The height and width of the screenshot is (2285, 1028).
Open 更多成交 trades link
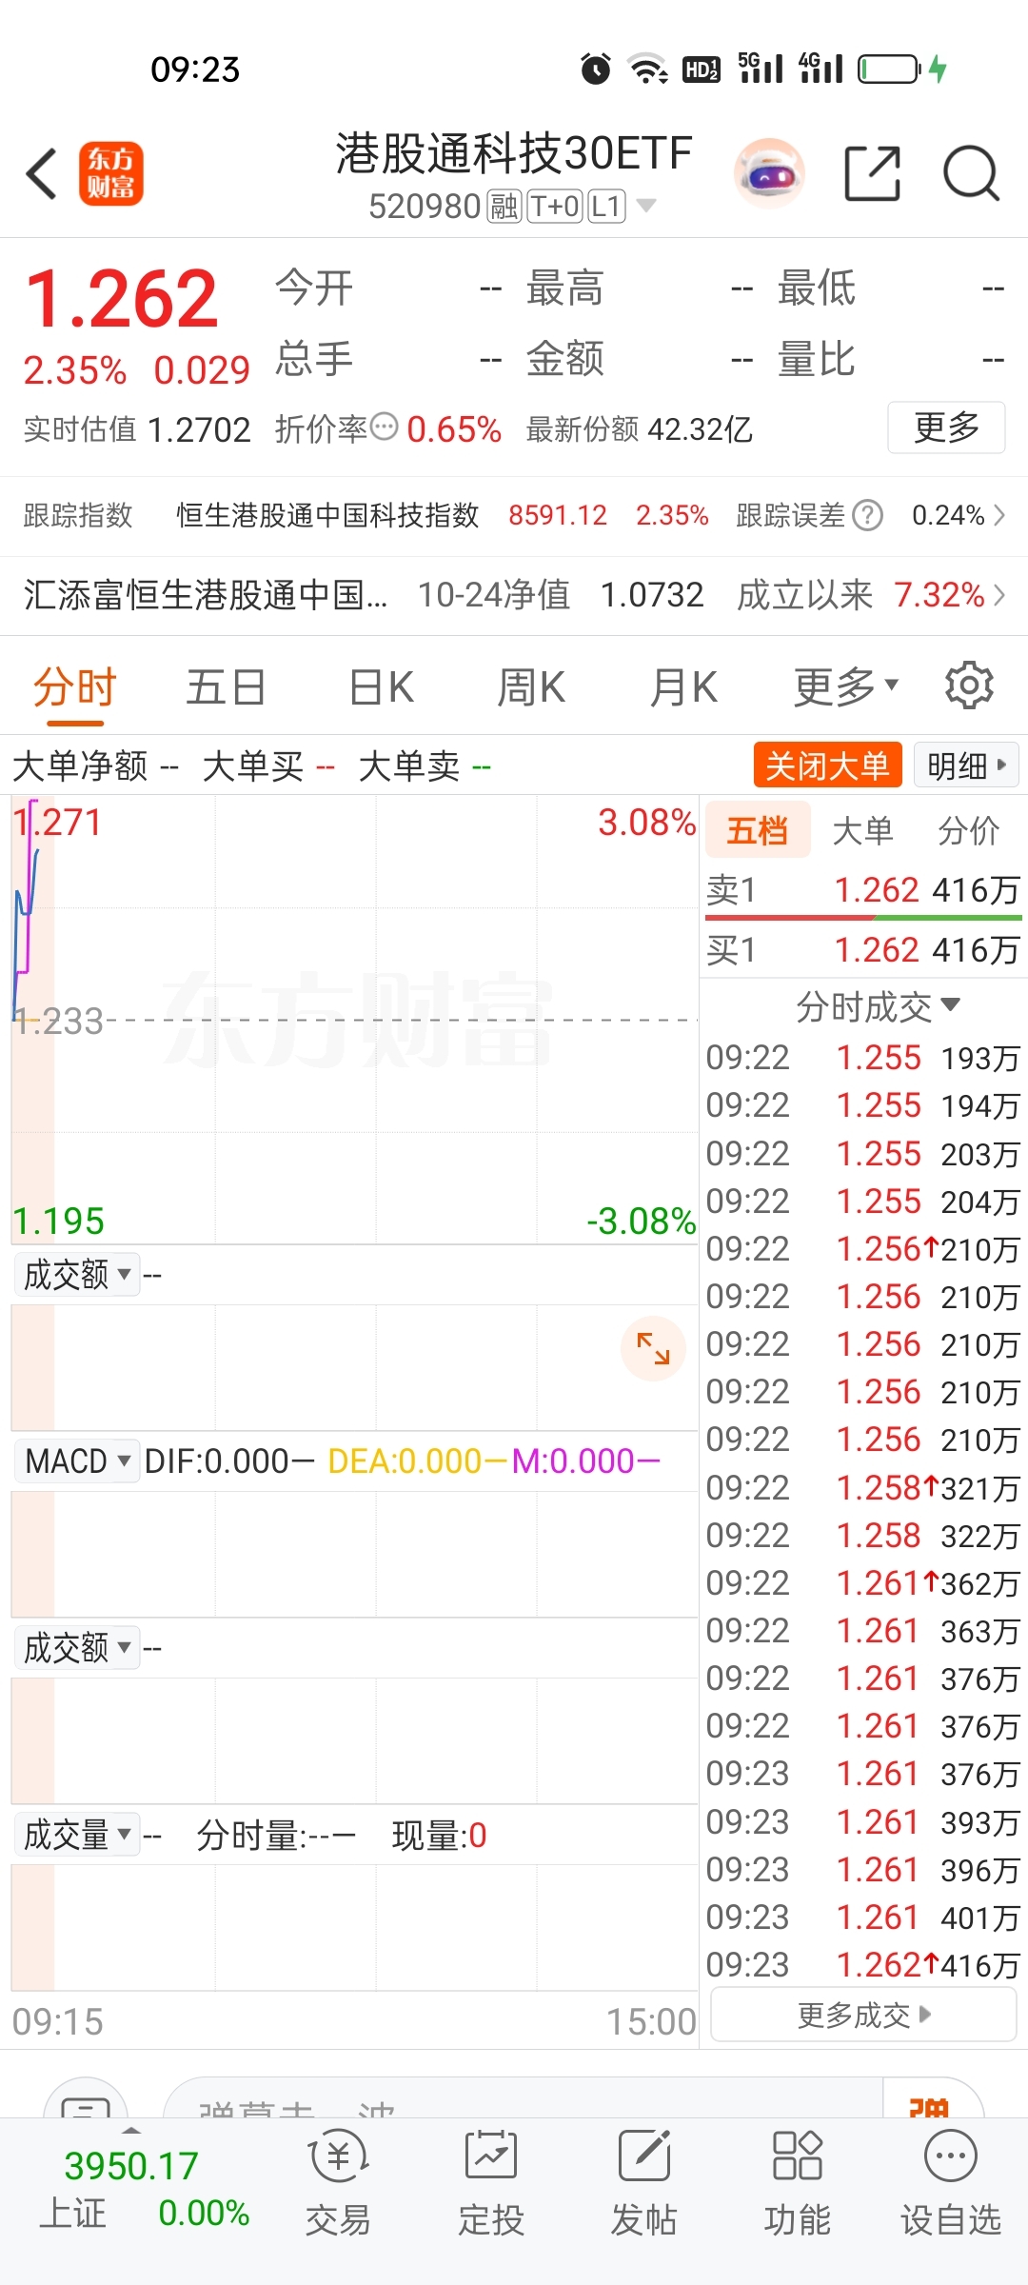(x=864, y=2015)
